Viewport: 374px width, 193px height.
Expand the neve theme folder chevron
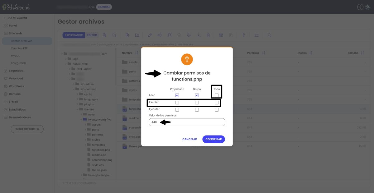pyautogui.click(x=81, y=114)
